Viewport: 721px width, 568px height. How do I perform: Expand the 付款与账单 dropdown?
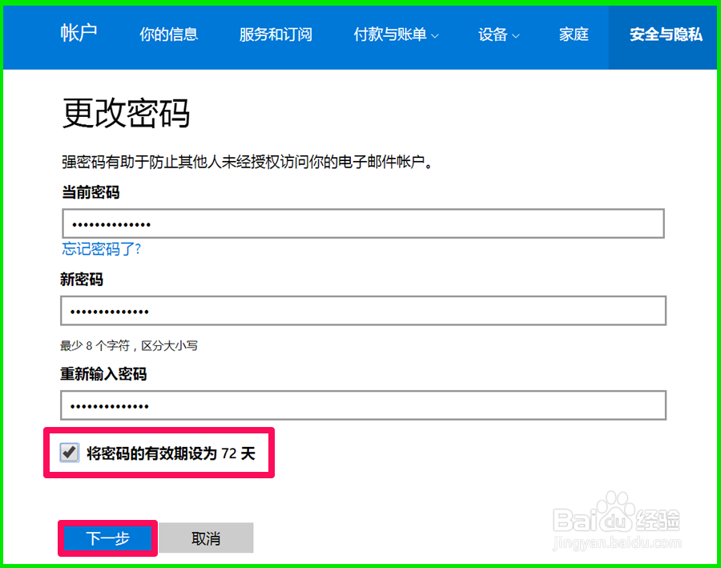coord(390,34)
